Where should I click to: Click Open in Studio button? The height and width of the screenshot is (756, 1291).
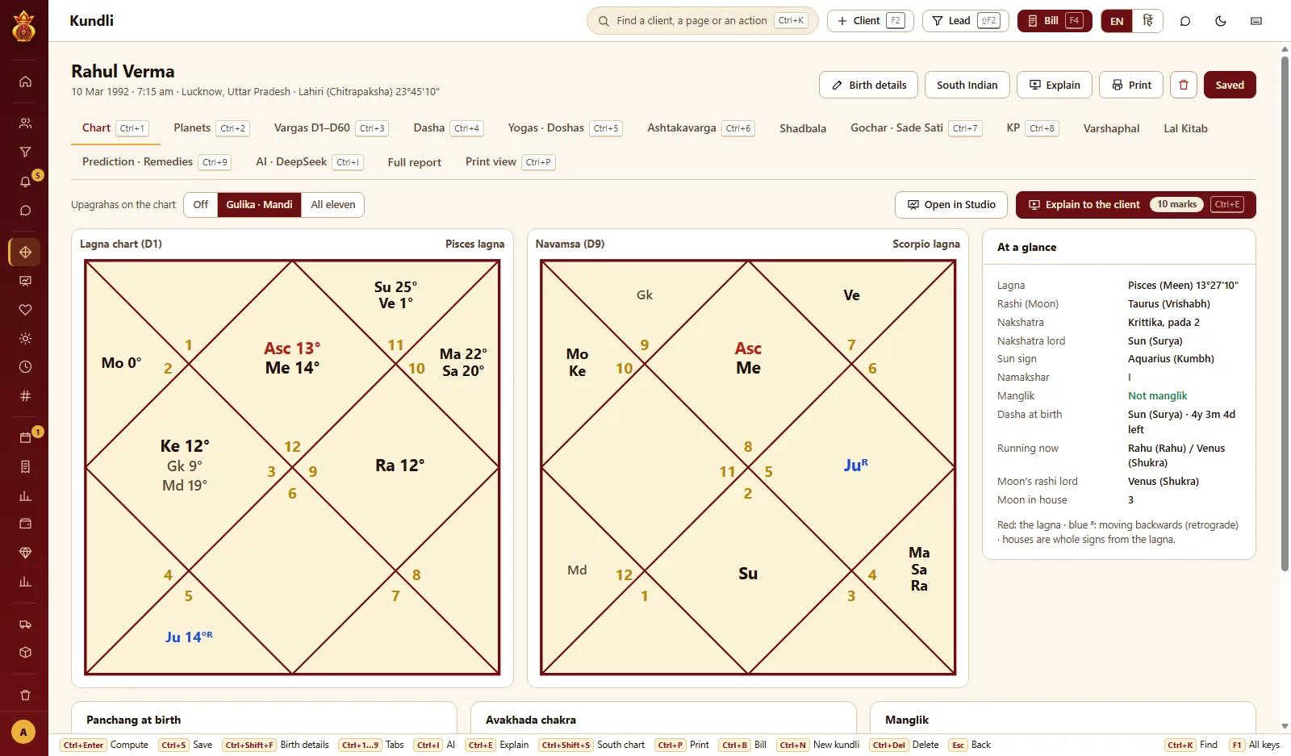coord(951,205)
